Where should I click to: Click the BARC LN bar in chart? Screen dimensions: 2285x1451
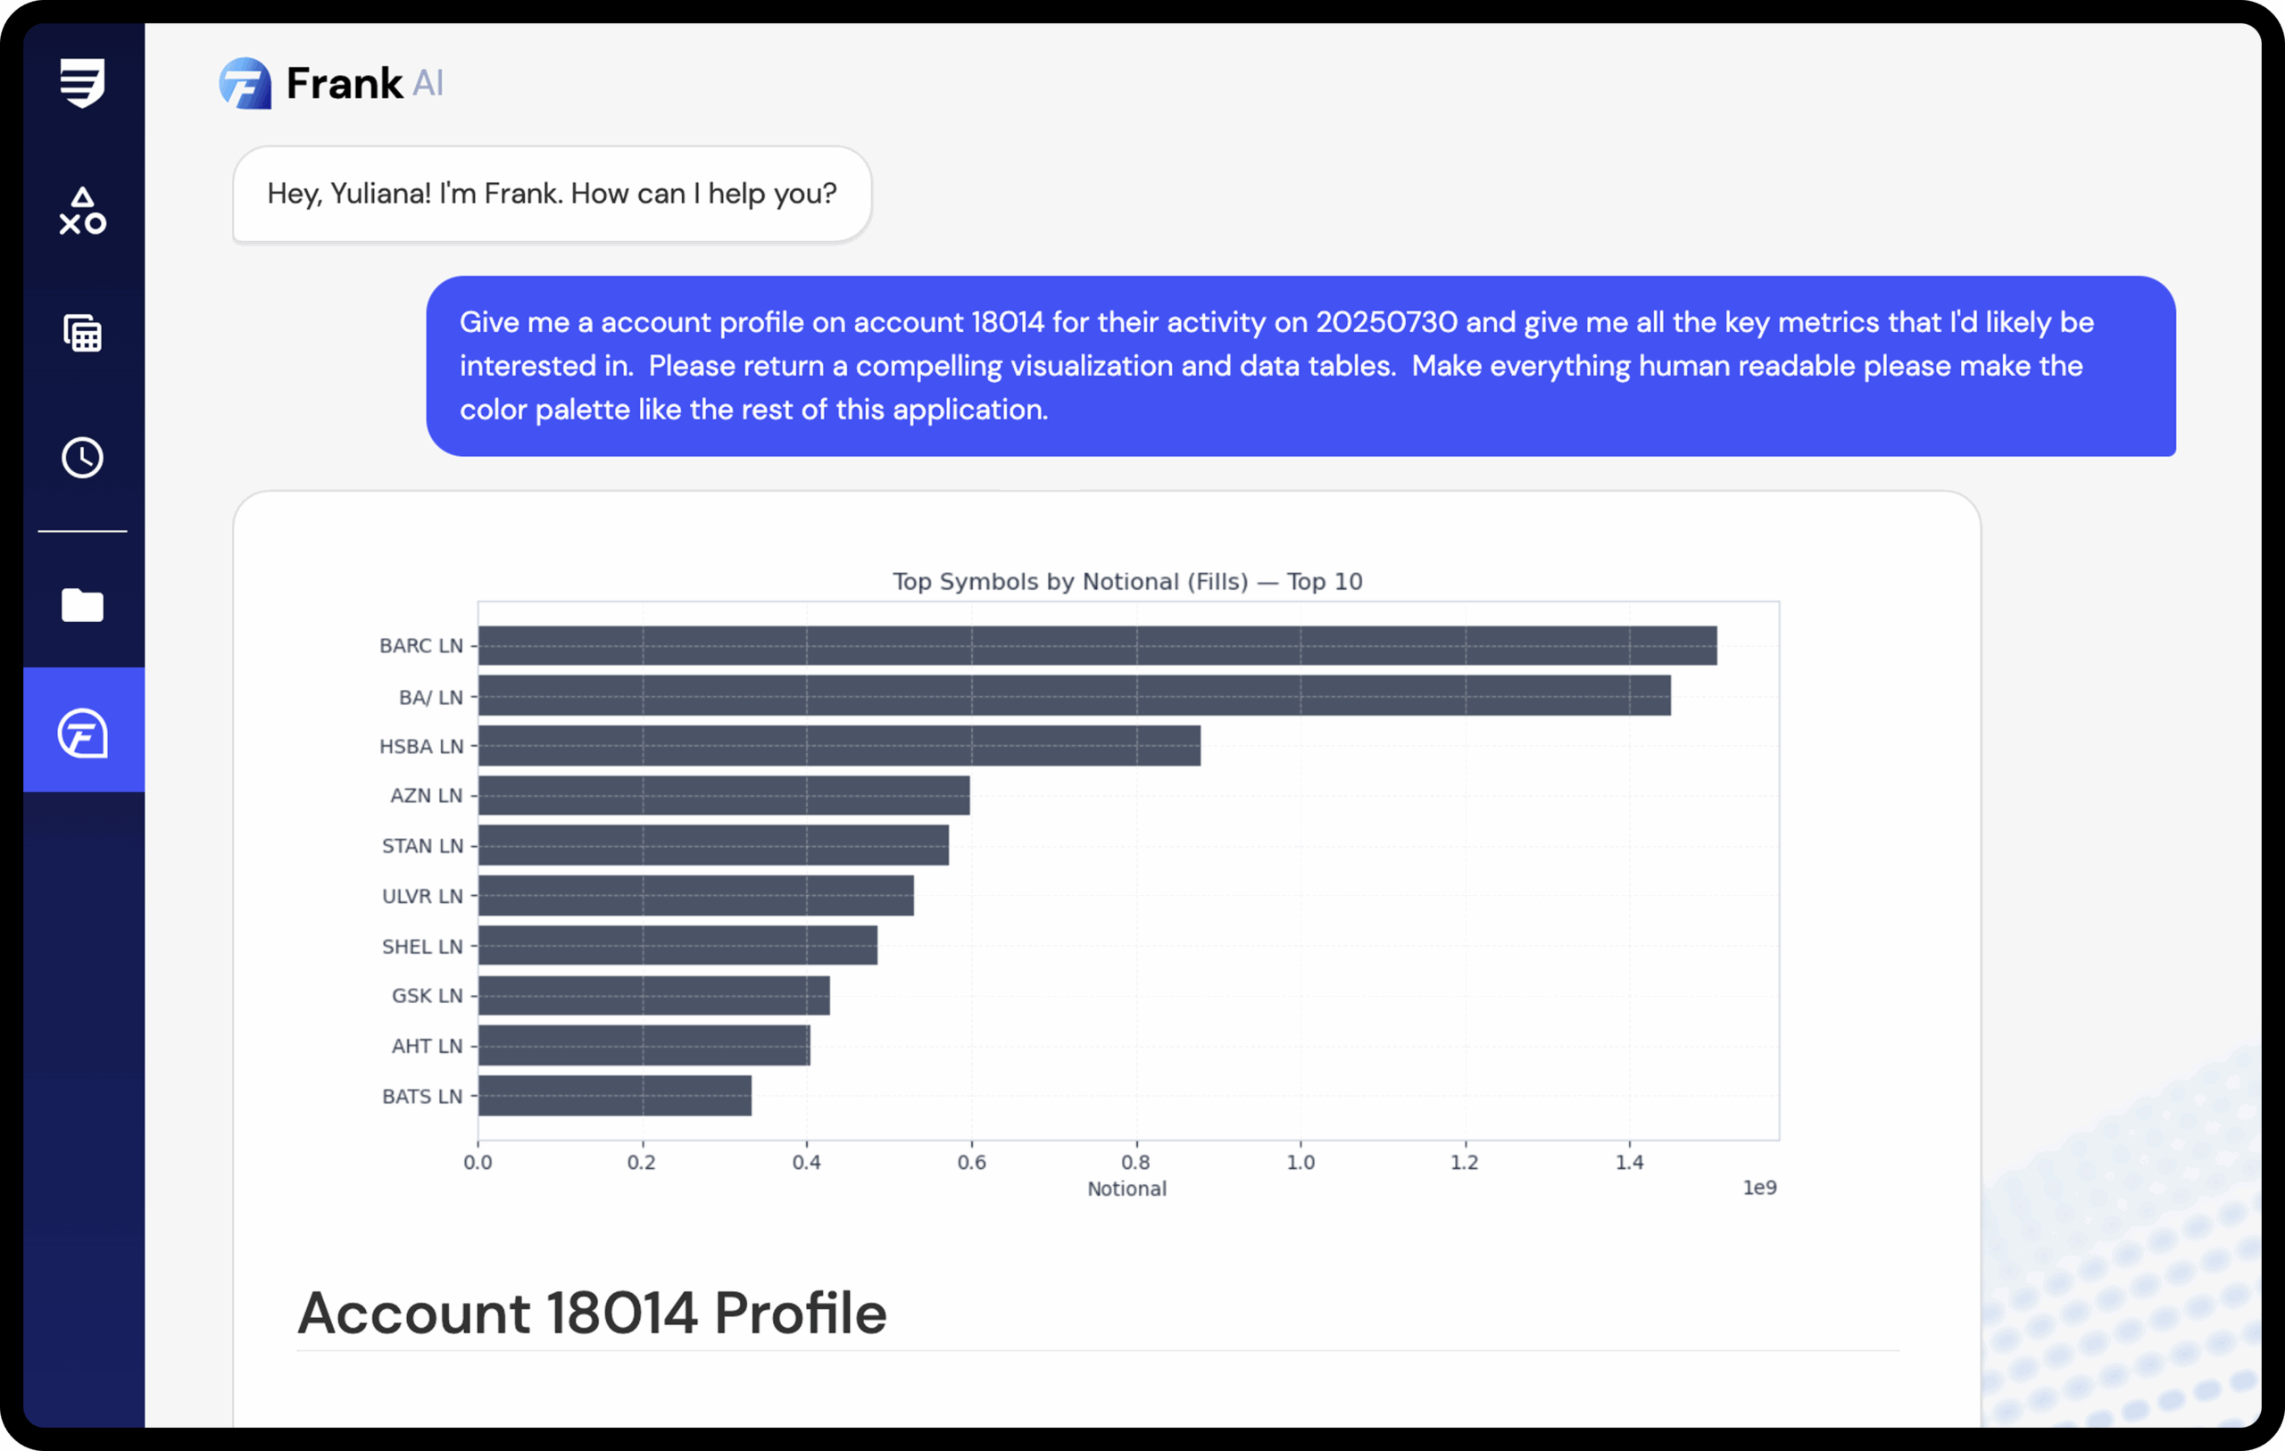pyautogui.click(x=1097, y=645)
